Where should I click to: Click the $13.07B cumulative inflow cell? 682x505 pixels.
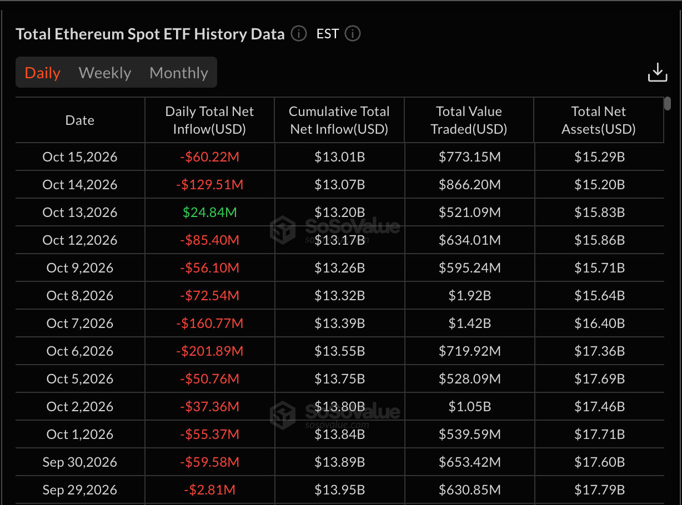[x=340, y=185]
